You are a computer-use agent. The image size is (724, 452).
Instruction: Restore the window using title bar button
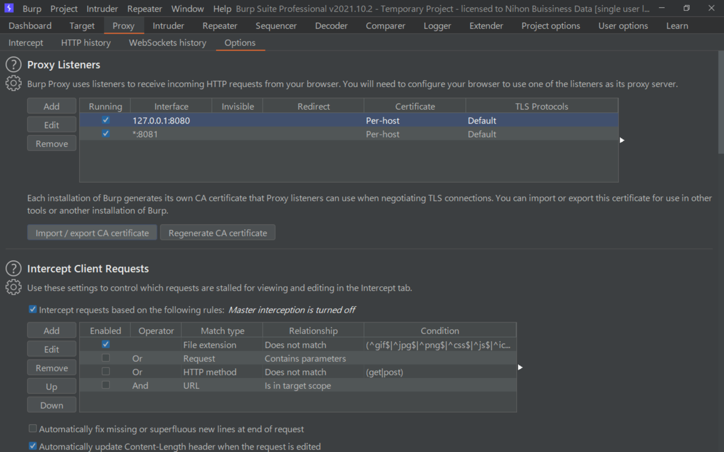click(x=687, y=8)
